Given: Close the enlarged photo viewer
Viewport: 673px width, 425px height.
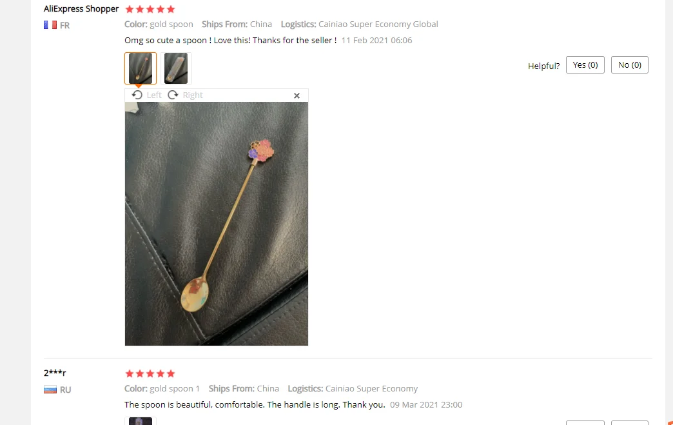Looking at the screenshot, I should pyautogui.click(x=297, y=95).
